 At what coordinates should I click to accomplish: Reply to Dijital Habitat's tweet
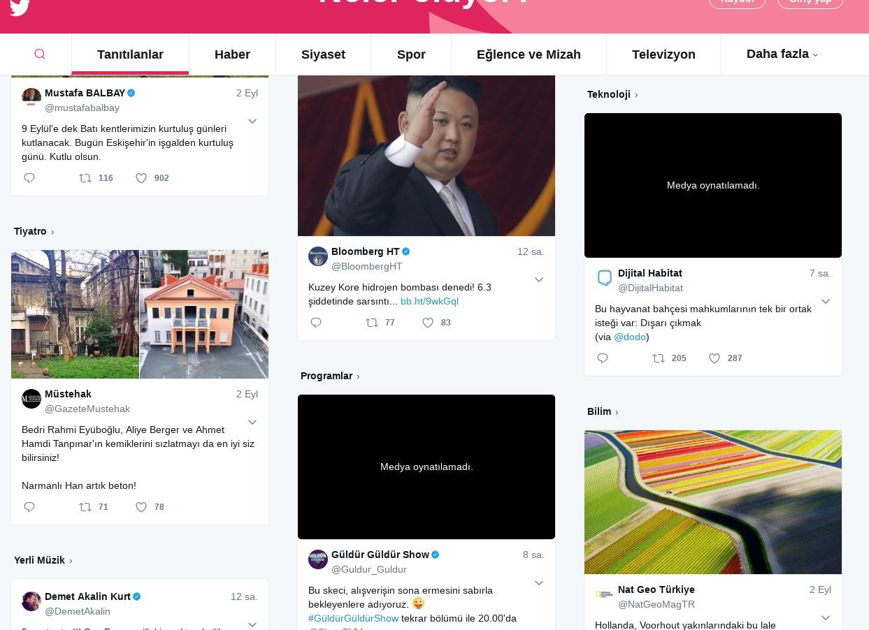[603, 358]
